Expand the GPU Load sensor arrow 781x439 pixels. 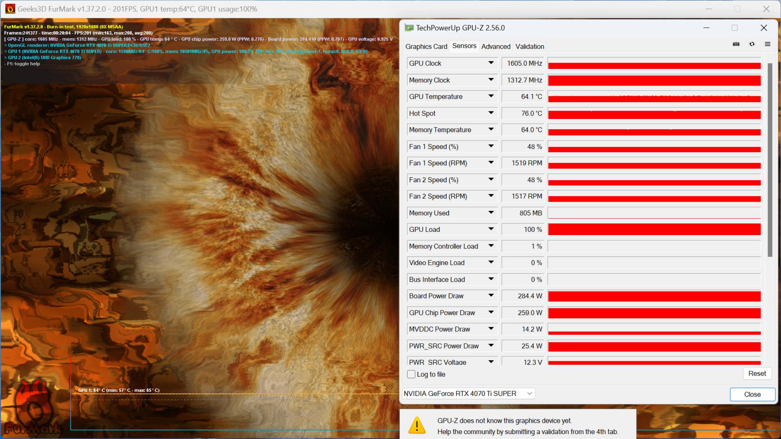(x=491, y=229)
